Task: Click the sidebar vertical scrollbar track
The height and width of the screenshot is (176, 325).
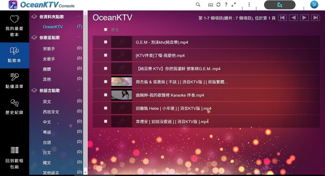Action: [85, 91]
